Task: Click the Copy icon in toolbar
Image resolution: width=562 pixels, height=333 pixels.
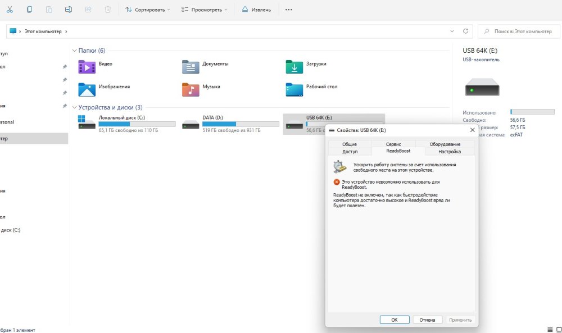Action: click(30, 10)
